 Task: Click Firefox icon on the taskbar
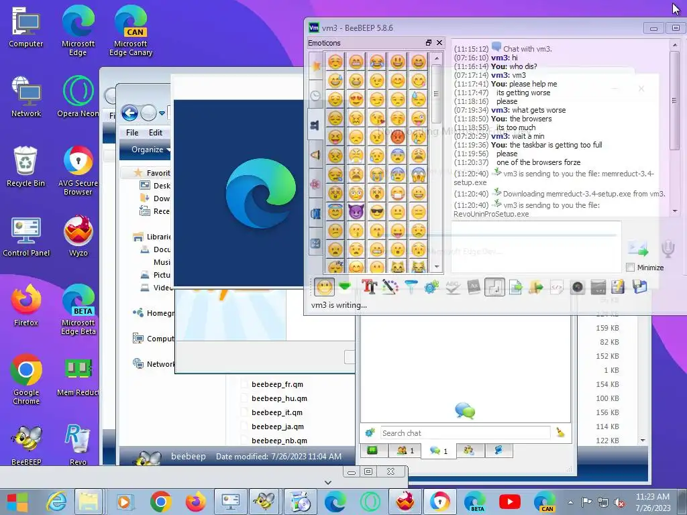[x=195, y=502]
